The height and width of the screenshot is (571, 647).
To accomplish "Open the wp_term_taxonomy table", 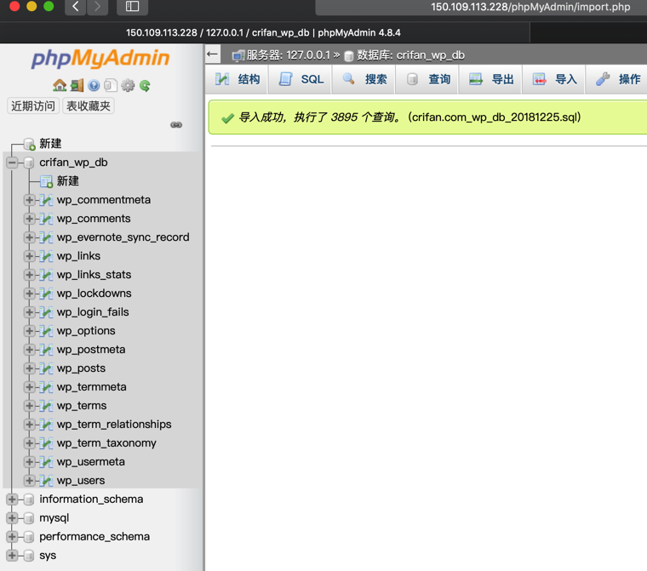I will 106,443.
